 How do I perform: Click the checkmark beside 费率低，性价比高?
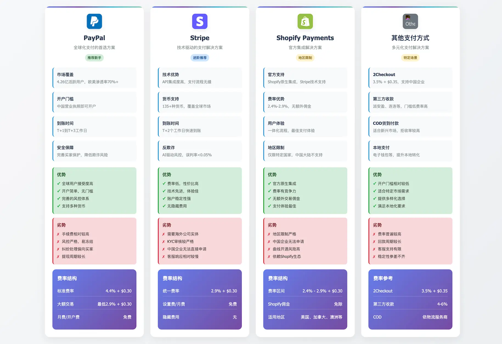point(164,184)
